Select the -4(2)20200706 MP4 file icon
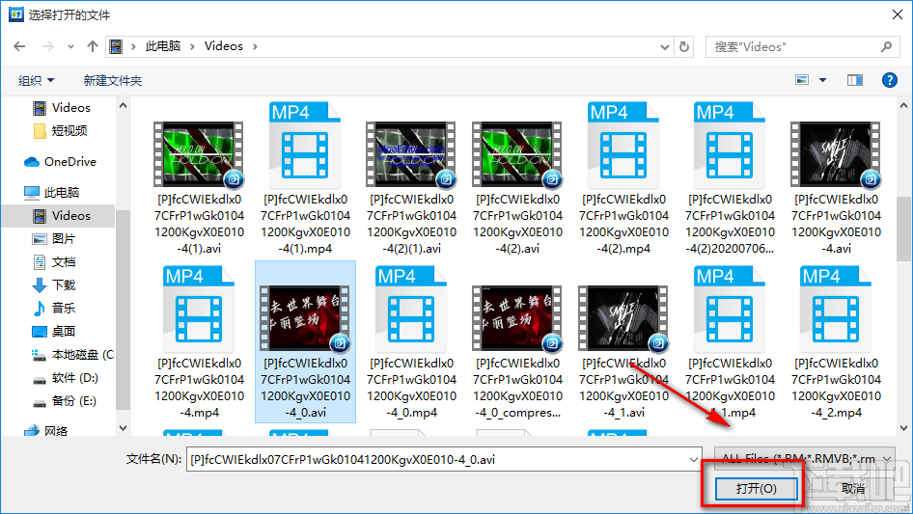Image resolution: width=913 pixels, height=514 pixels. tap(730, 145)
